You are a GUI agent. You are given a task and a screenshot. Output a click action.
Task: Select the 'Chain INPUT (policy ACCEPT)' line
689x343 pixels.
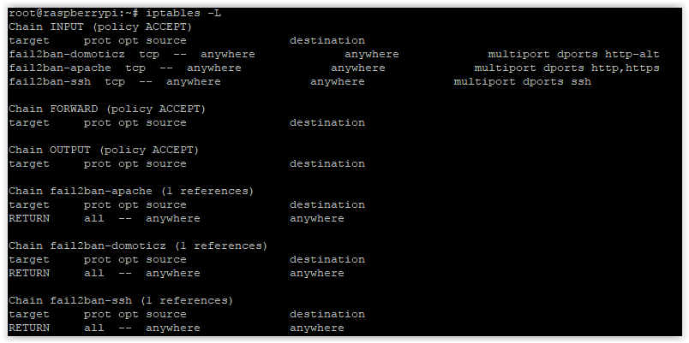click(100, 27)
